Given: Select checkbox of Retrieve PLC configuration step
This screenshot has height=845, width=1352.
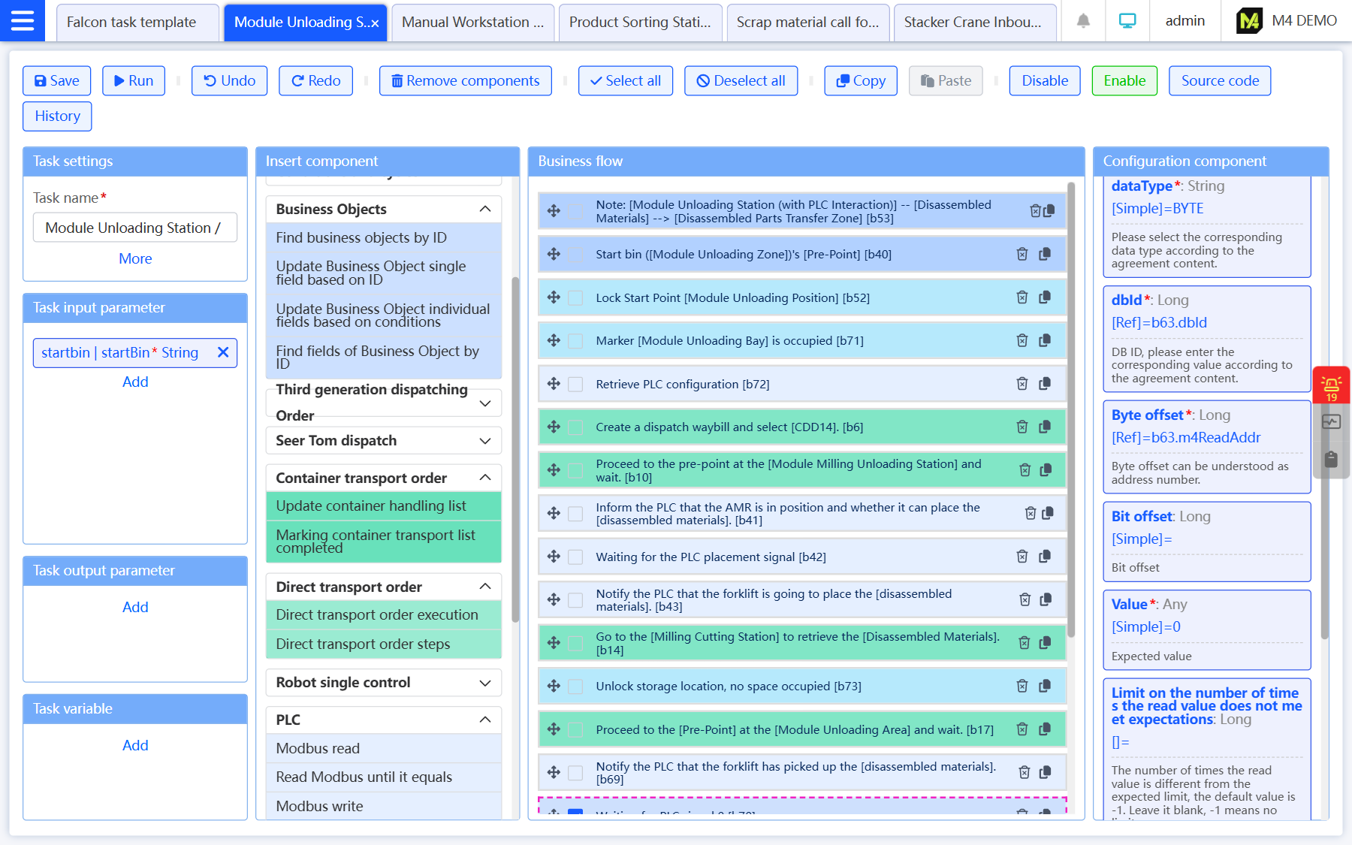Looking at the screenshot, I should [575, 384].
